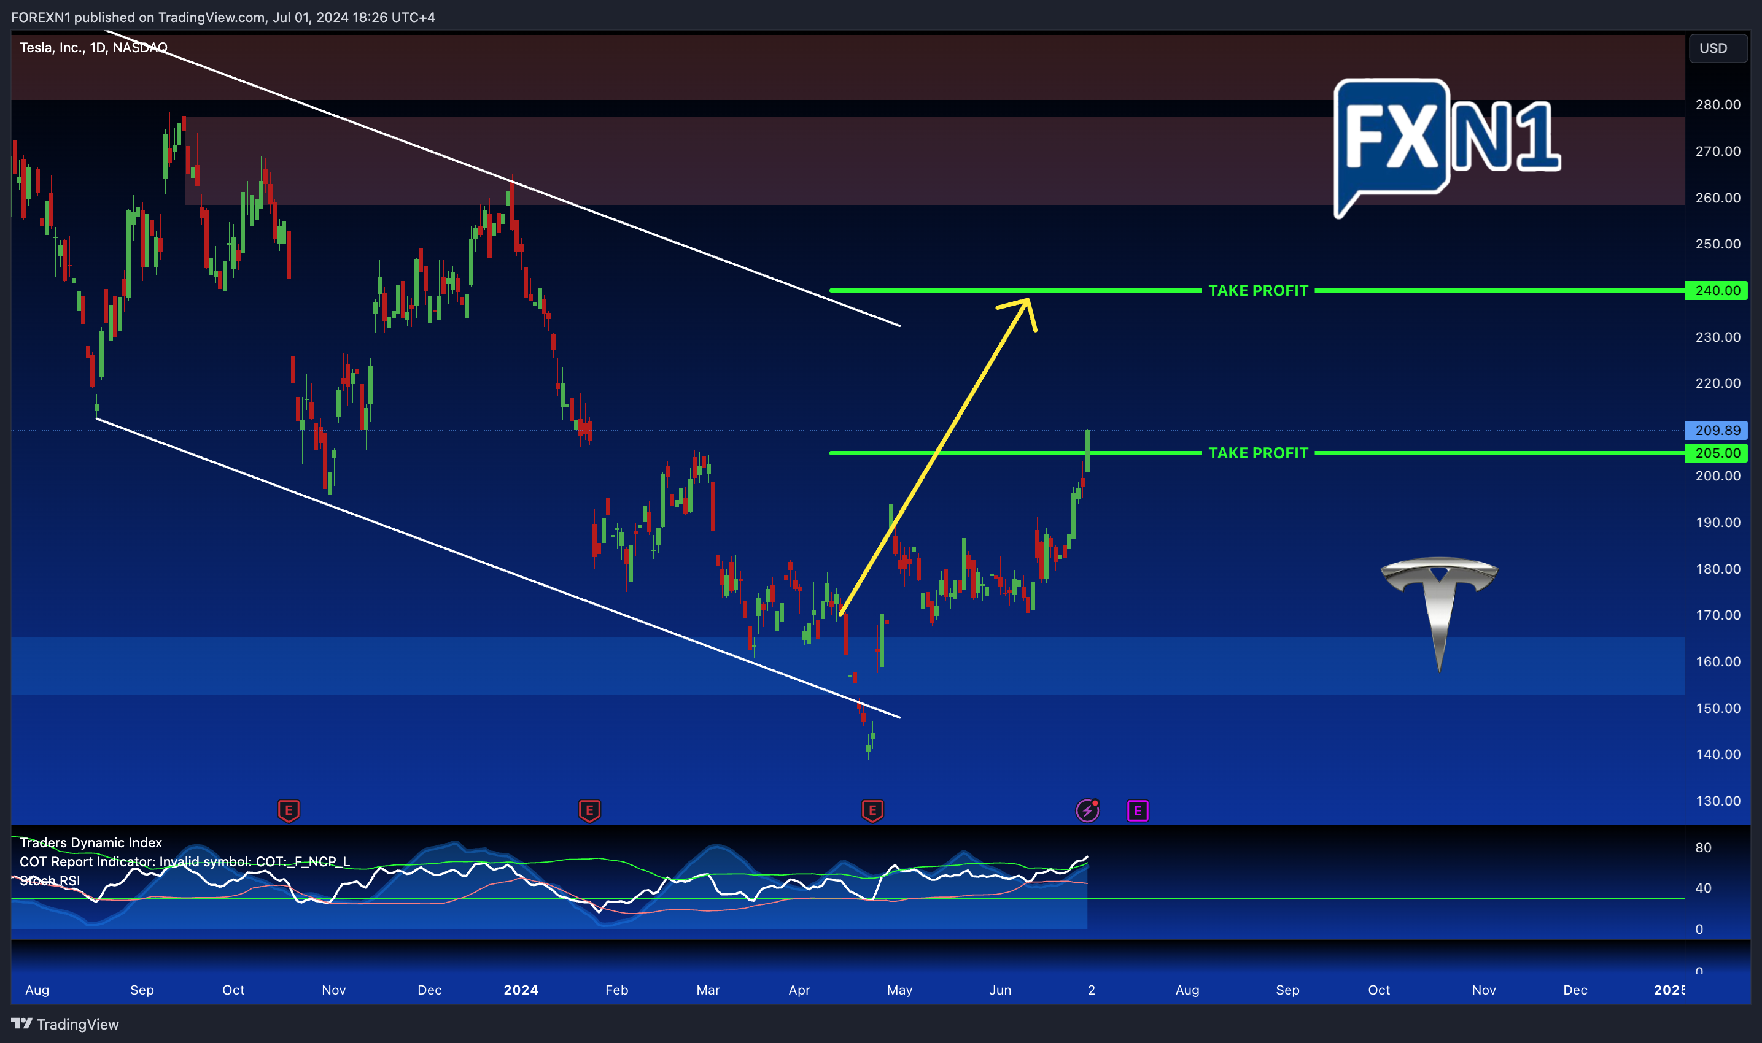
Task: Click the Aug 2023 time axis label
Action: pos(37,990)
